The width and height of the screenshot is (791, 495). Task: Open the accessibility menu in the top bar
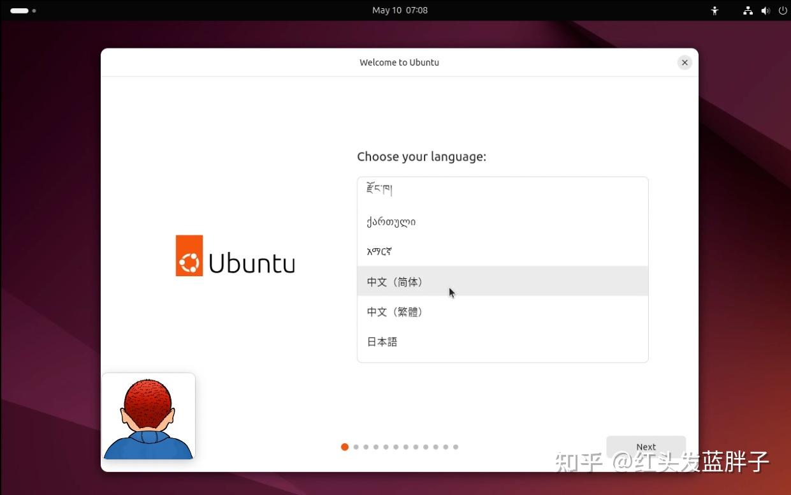click(714, 10)
